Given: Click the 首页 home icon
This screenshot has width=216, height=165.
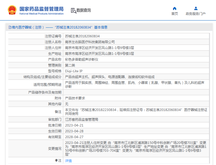Looking at the screenshot, I should tap(175, 9).
